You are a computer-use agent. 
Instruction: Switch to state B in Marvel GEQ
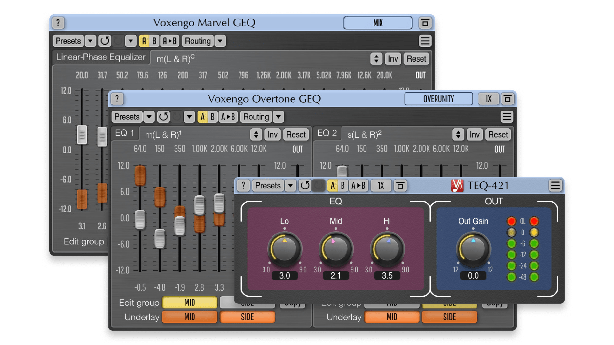154,41
